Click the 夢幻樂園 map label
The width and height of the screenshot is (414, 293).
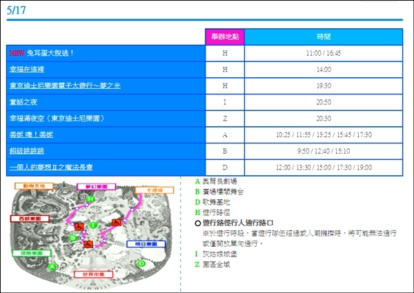pos(97,187)
